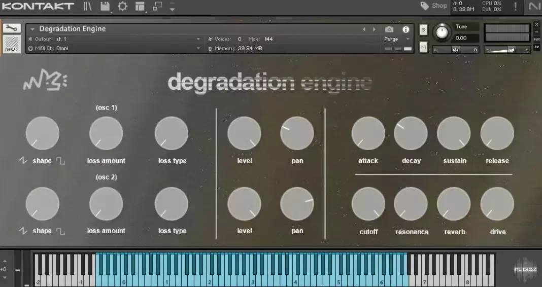
Task: Open the Kontakt library browser icon
Action: pos(87,6)
